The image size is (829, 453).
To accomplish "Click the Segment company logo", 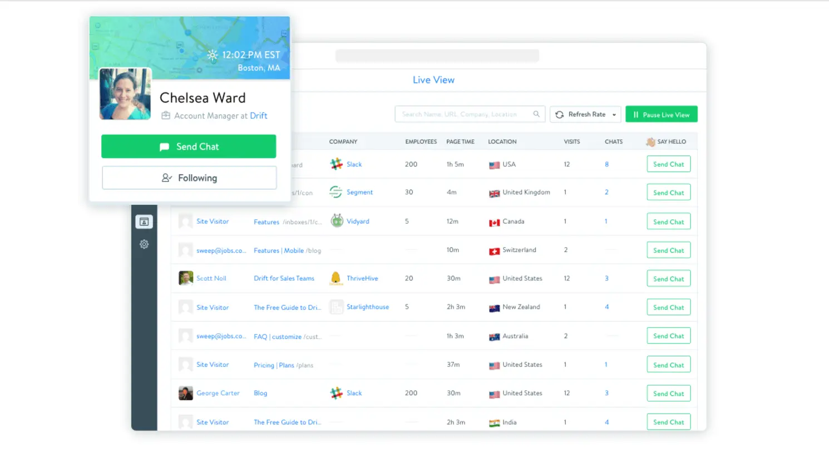I will pos(336,192).
